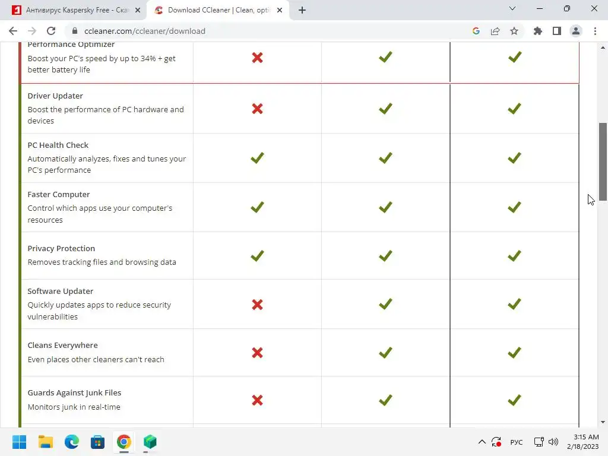This screenshot has height=456, width=608.
Task: Open a new browser tab
Action: tap(302, 10)
